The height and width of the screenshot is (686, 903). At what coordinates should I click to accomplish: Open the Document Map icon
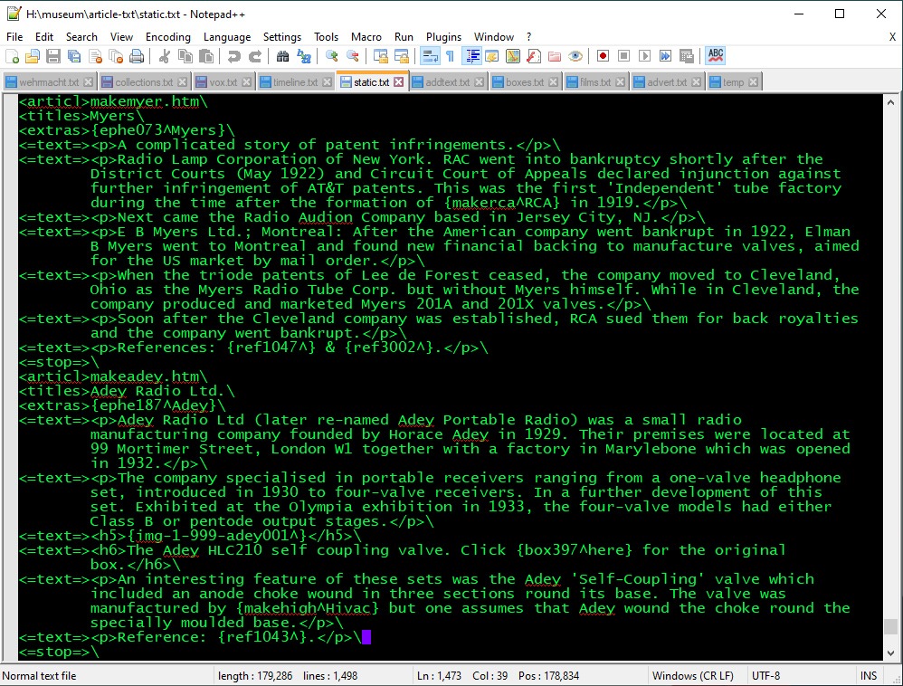click(512, 56)
